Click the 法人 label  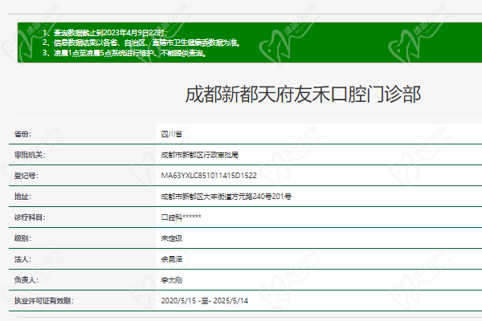click(x=22, y=259)
